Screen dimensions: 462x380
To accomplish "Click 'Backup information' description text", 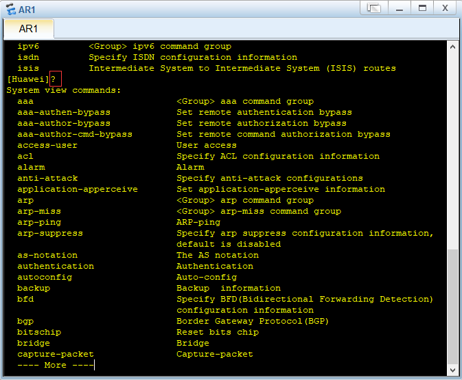I will coord(229,288).
